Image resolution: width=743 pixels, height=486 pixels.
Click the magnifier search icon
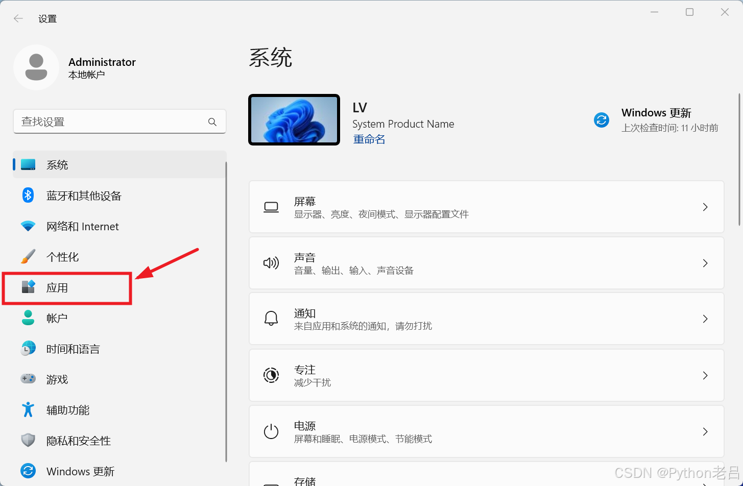pos(212,122)
